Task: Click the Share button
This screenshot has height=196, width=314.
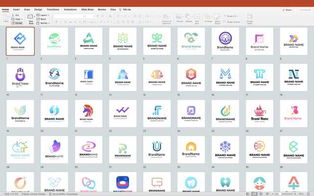Action: 288,9
